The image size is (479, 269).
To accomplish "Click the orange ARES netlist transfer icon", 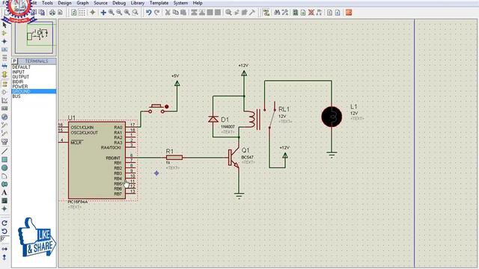I will point(349,13).
